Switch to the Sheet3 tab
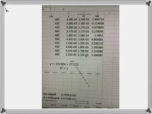The height and width of the screenshot is (114, 152). pyautogui.click(x=76, y=106)
